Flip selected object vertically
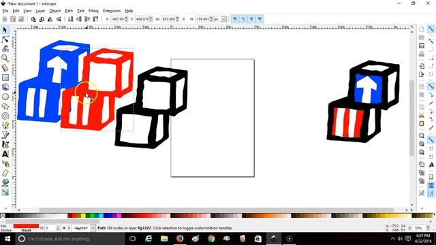Image resolution: width=436 pixels, height=245 pixels. coord(59,19)
